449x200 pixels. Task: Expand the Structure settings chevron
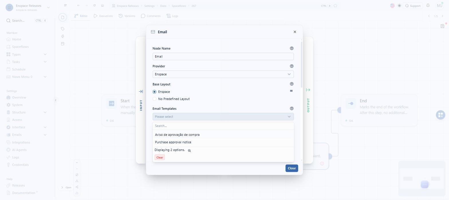(45, 112)
